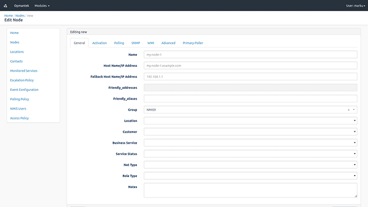
Task: Switch to the Activation tab
Action: (x=100, y=43)
